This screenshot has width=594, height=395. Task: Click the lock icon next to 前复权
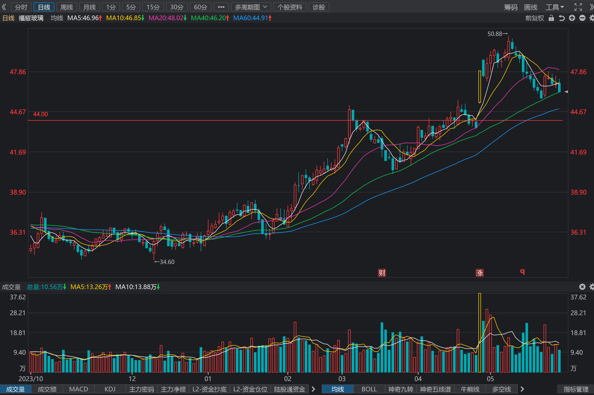tap(551, 18)
